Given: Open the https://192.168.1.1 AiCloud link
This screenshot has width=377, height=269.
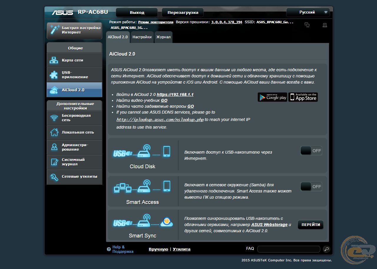Looking at the screenshot, I should click(175, 94).
